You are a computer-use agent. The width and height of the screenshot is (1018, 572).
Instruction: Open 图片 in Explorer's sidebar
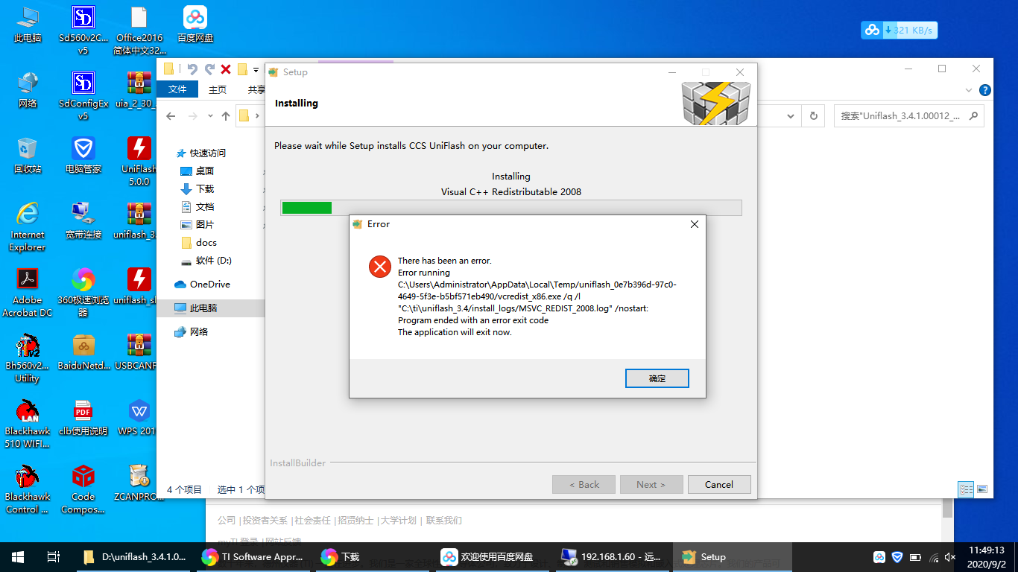point(197,225)
